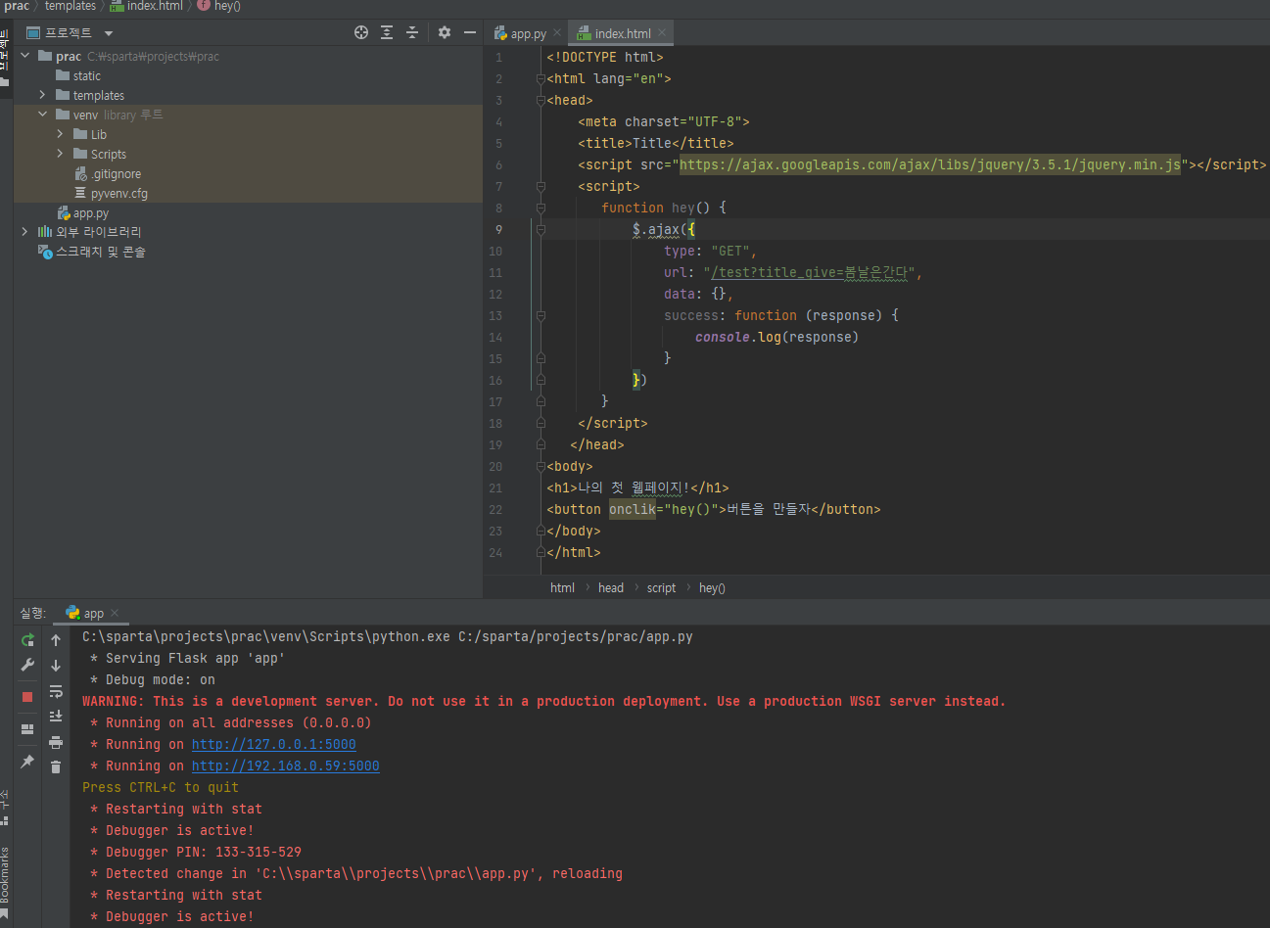Image resolution: width=1270 pixels, height=928 pixels.
Task: Click the html breadcrumb below the editor
Action: tap(562, 588)
